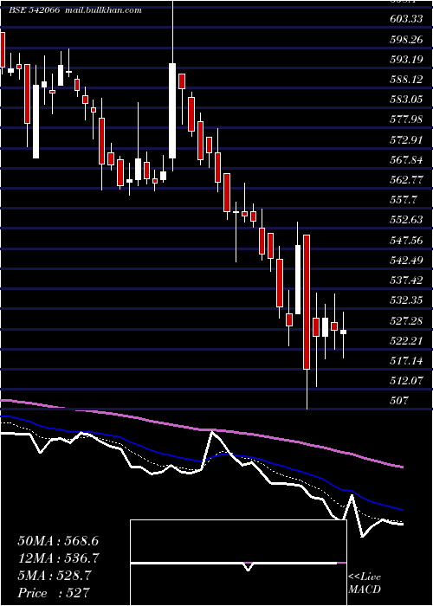Click the 593.19 price axis label

(x=406, y=59)
